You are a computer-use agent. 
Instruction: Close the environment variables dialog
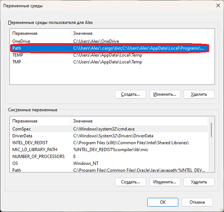(218, 6)
